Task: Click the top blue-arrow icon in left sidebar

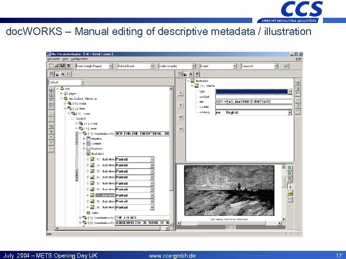Action: (x=51, y=90)
